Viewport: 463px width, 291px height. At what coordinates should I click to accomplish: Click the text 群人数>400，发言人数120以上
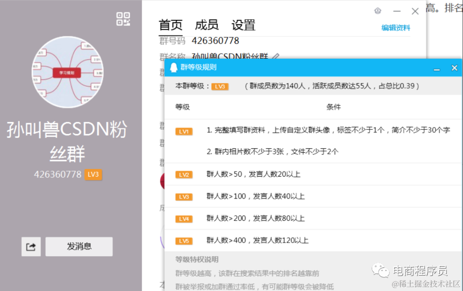[258, 240]
